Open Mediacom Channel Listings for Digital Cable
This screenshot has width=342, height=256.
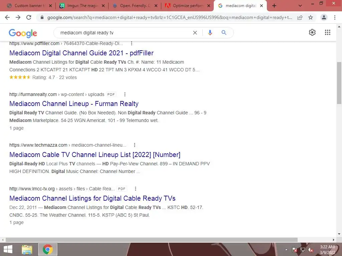point(93,198)
